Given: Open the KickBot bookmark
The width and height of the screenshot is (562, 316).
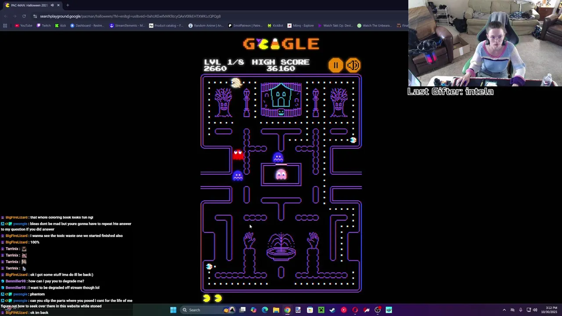Looking at the screenshot, I should point(275,25).
